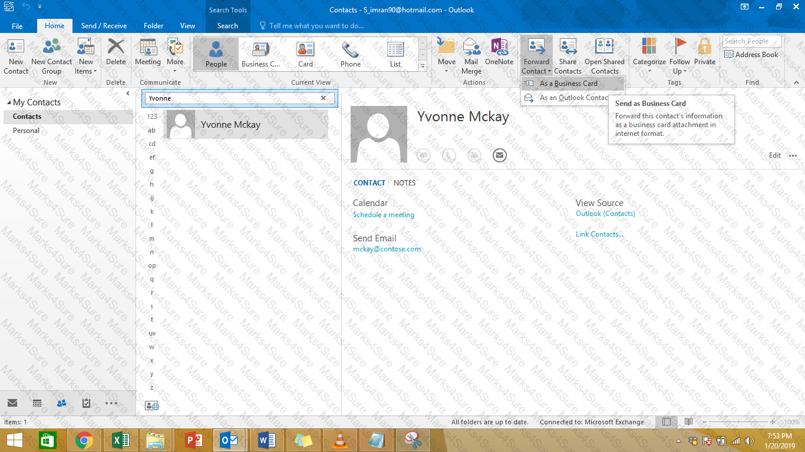Switch to People view
The image size is (805, 452).
[x=216, y=54]
